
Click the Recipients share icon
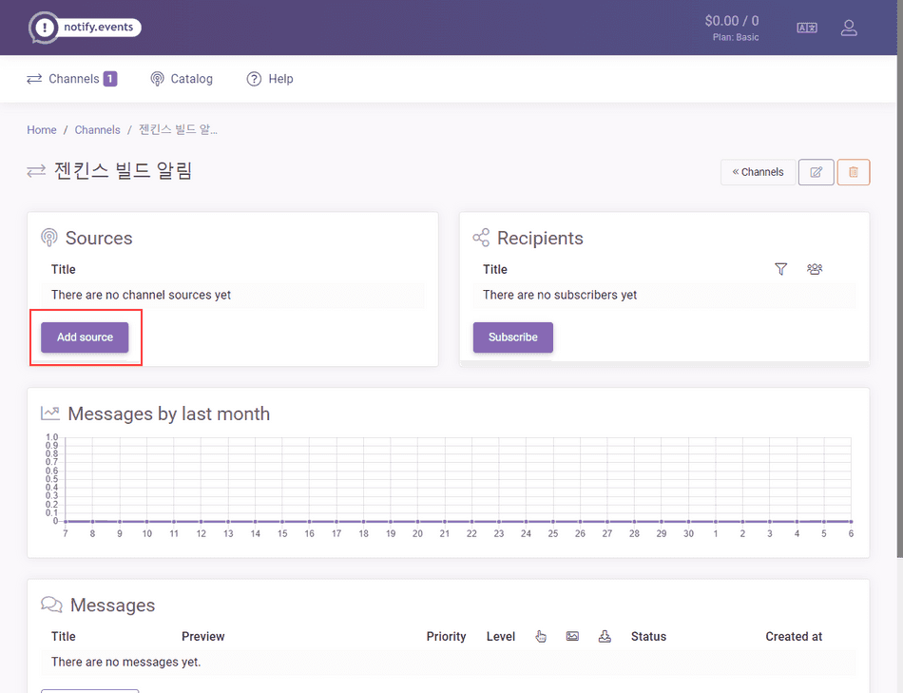481,238
